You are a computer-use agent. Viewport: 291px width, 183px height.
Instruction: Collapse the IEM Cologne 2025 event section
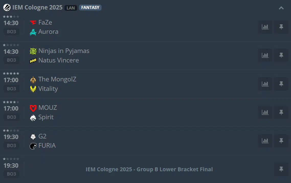281,8
